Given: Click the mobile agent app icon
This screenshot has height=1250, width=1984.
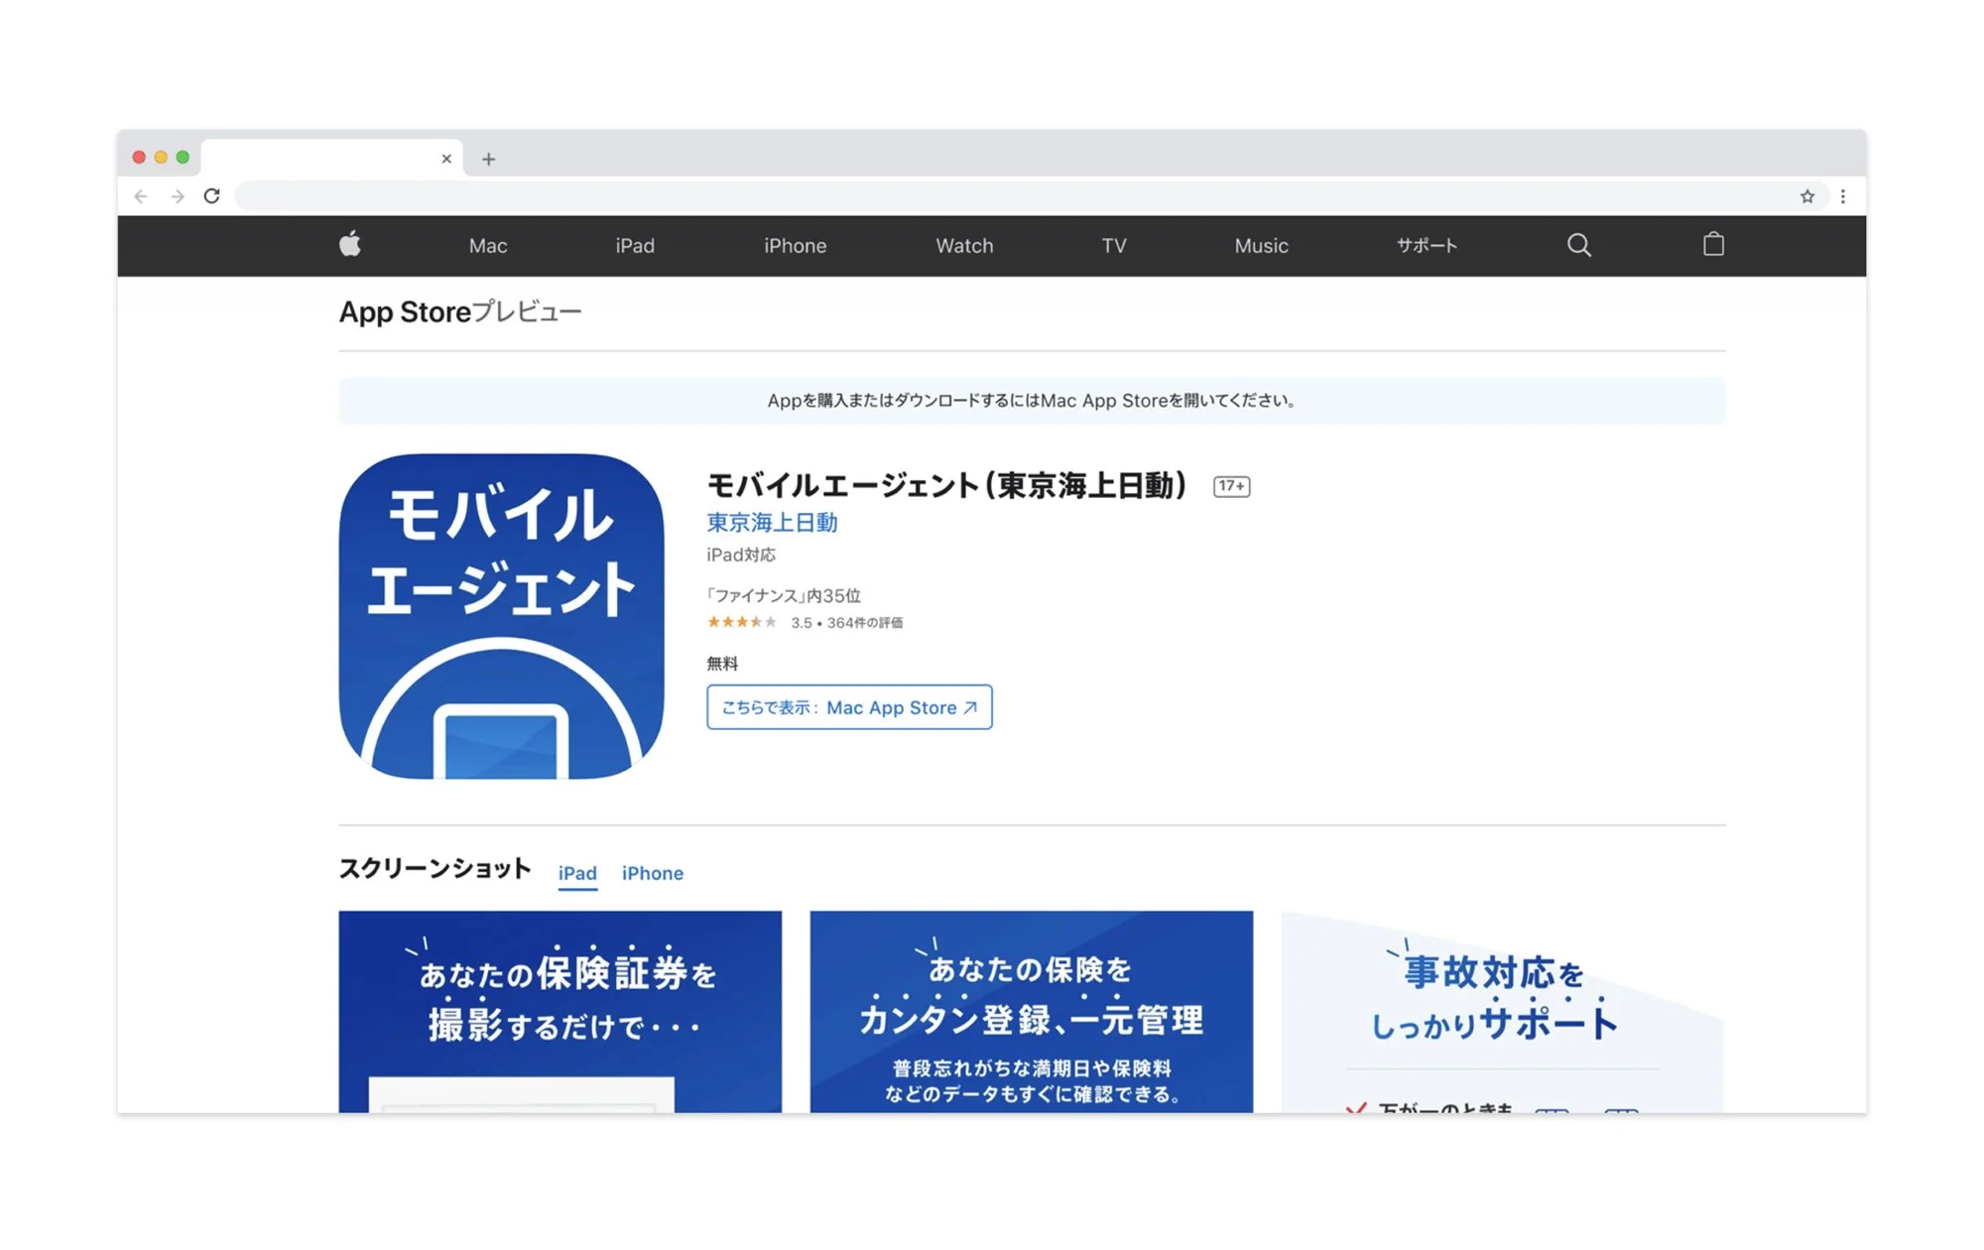Looking at the screenshot, I should click(x=501, y=616).
